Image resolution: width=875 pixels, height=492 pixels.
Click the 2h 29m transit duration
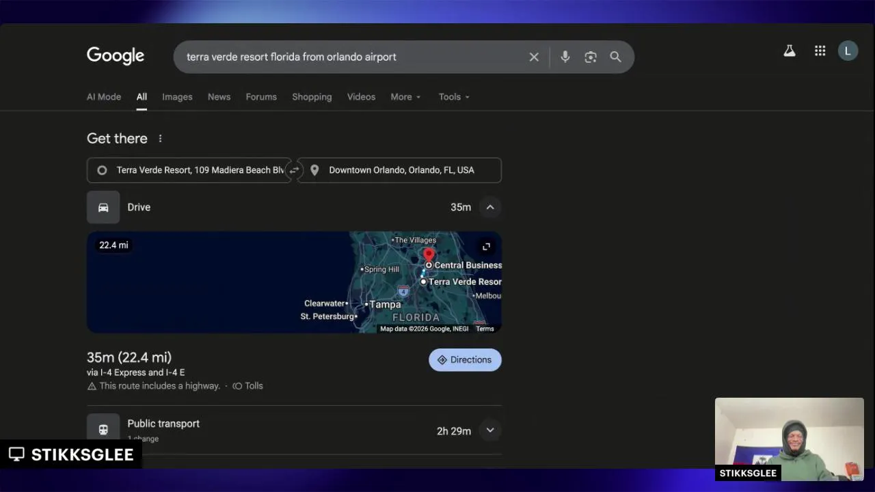pos(454,431)
